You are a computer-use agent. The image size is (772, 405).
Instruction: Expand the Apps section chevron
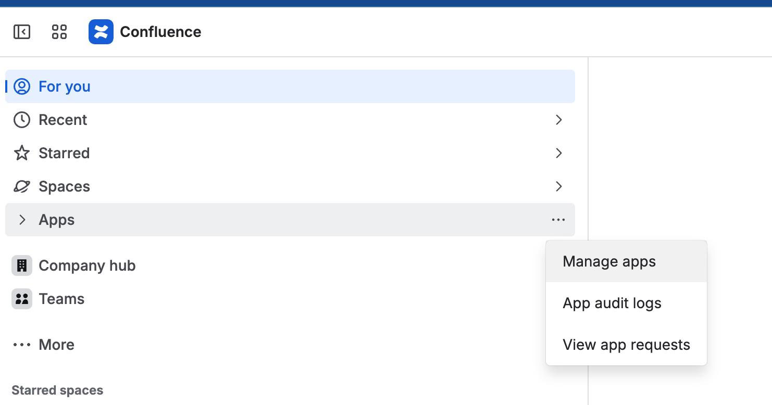click(22, 220)
